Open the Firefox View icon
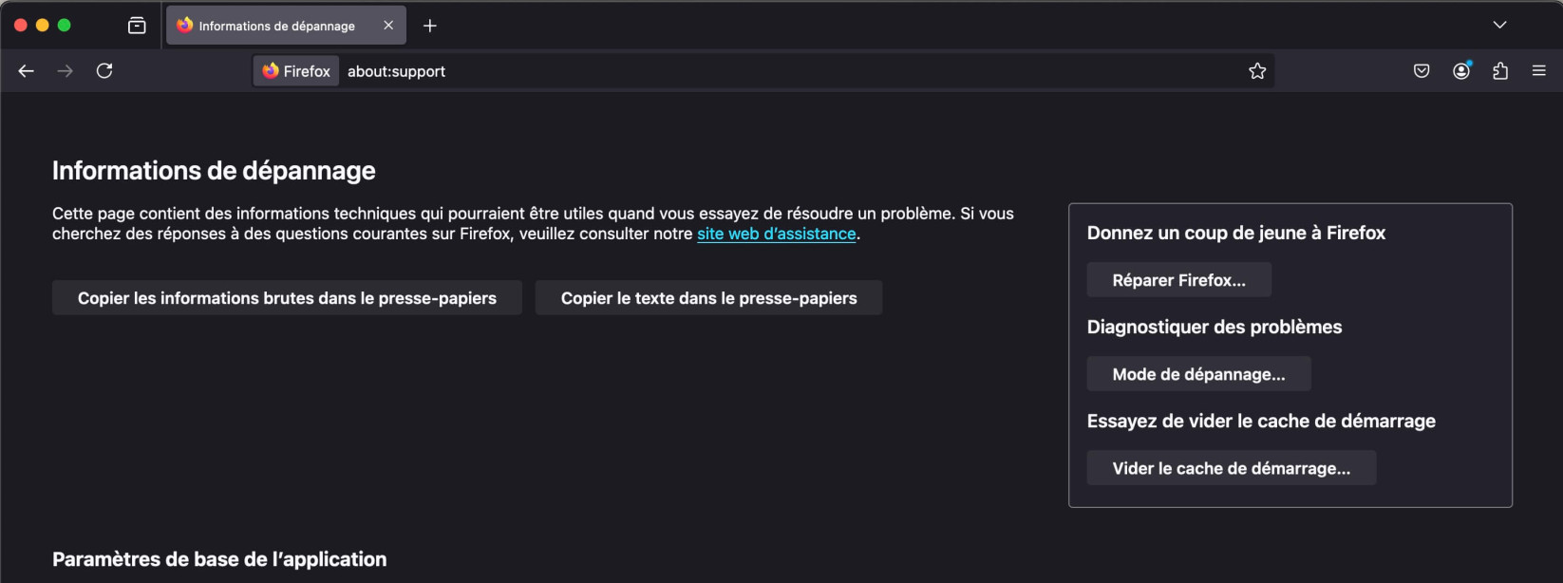This screenshot has width=1563, height=583. pyautogui.click(x=137, y=26)
